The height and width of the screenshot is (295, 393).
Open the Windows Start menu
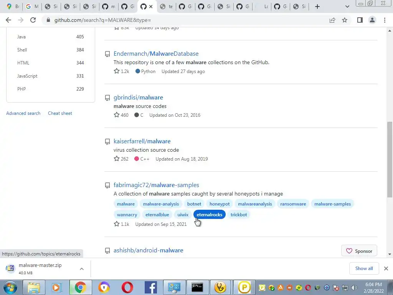coord(10,287)
